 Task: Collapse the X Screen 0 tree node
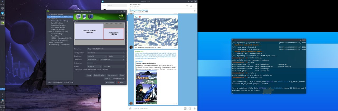(48, 19)
